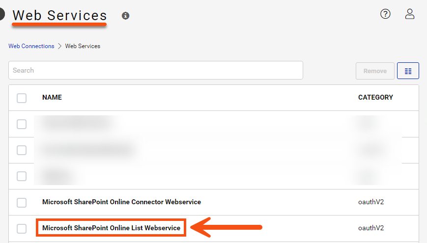
Task: Click the column layout icon button
Action: click(x=408, y=71)
